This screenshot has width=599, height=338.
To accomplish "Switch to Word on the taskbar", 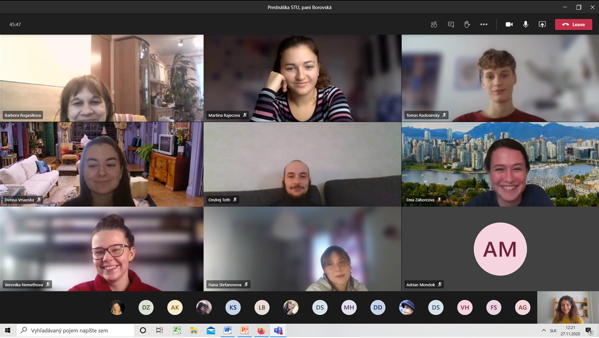I will coord(227,330).
